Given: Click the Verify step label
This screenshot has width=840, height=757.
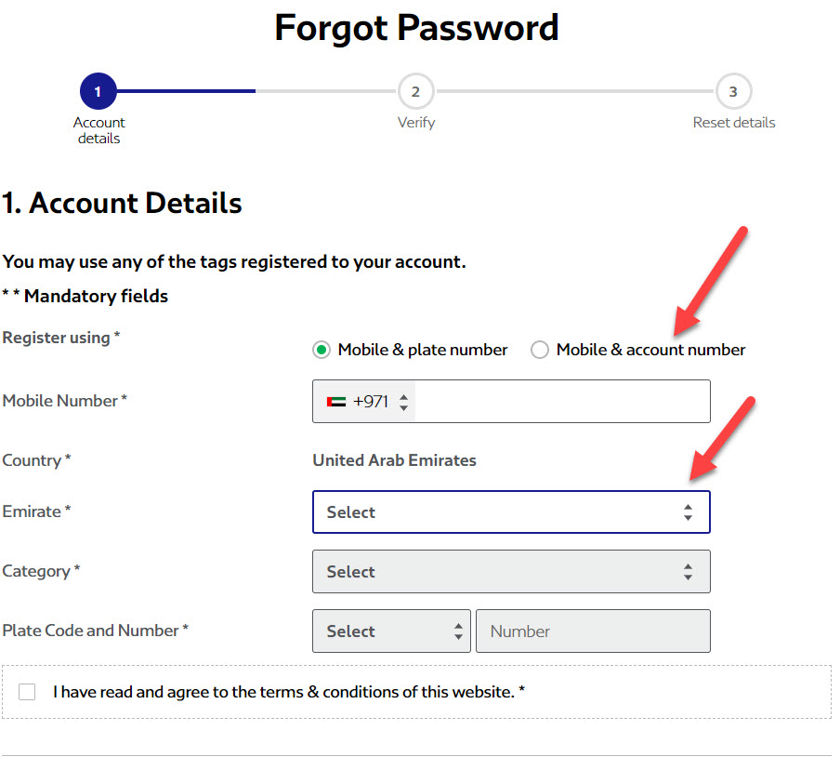Looking at the screenshot, I should point(415,123).
